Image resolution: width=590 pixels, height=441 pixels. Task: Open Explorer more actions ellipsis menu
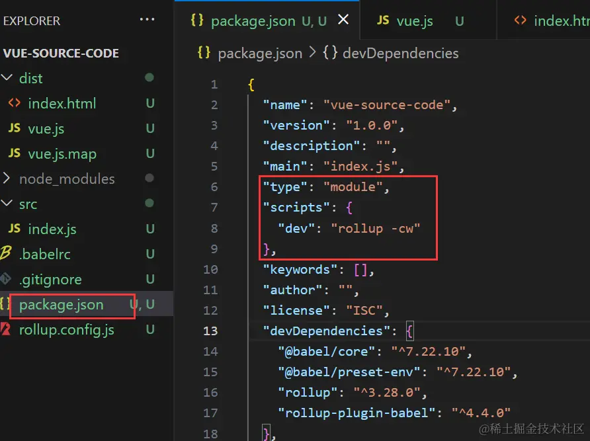(x=147, y=19)
